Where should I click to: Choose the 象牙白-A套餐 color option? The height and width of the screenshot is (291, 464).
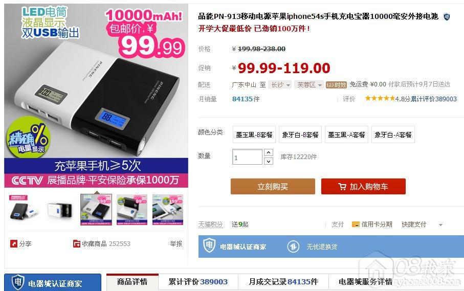tap(393, 135)
